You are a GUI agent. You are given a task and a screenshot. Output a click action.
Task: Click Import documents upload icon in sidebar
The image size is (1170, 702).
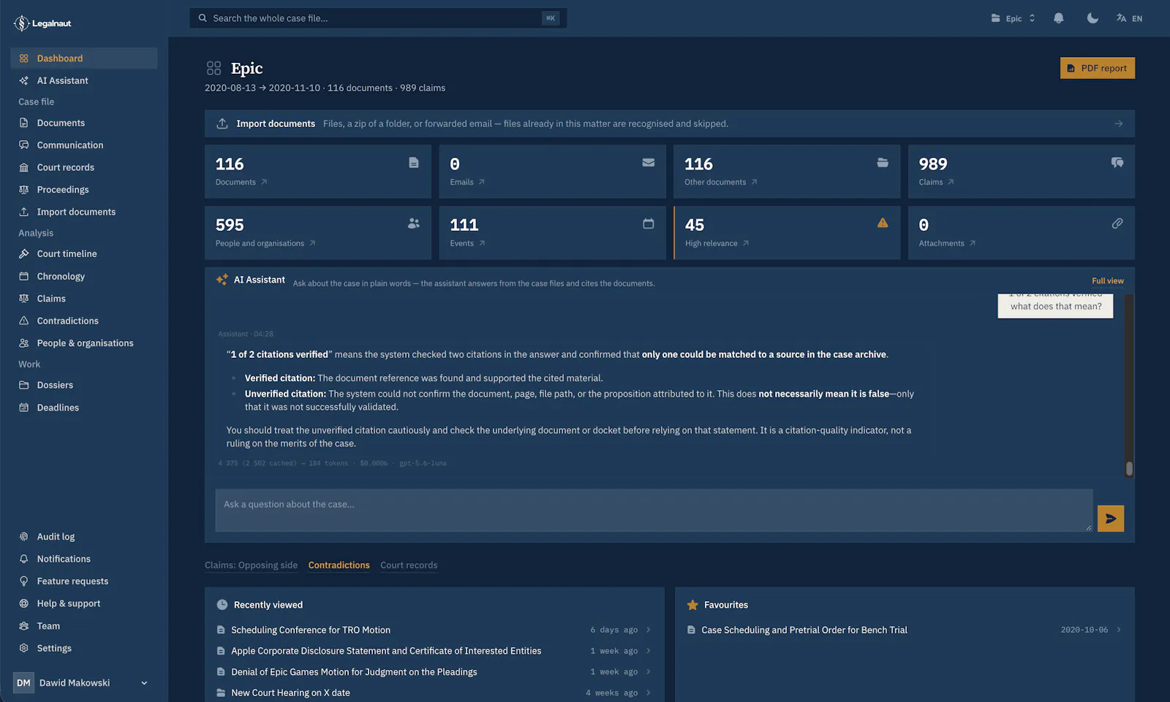pos(23,212)
